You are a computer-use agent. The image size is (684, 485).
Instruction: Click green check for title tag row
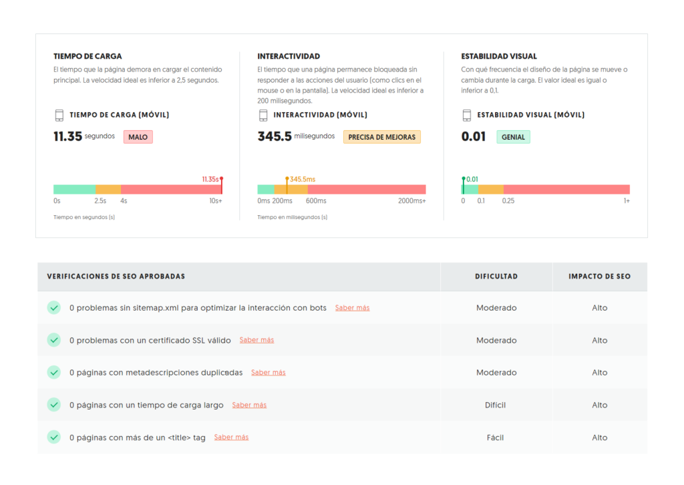pos(54,437)
